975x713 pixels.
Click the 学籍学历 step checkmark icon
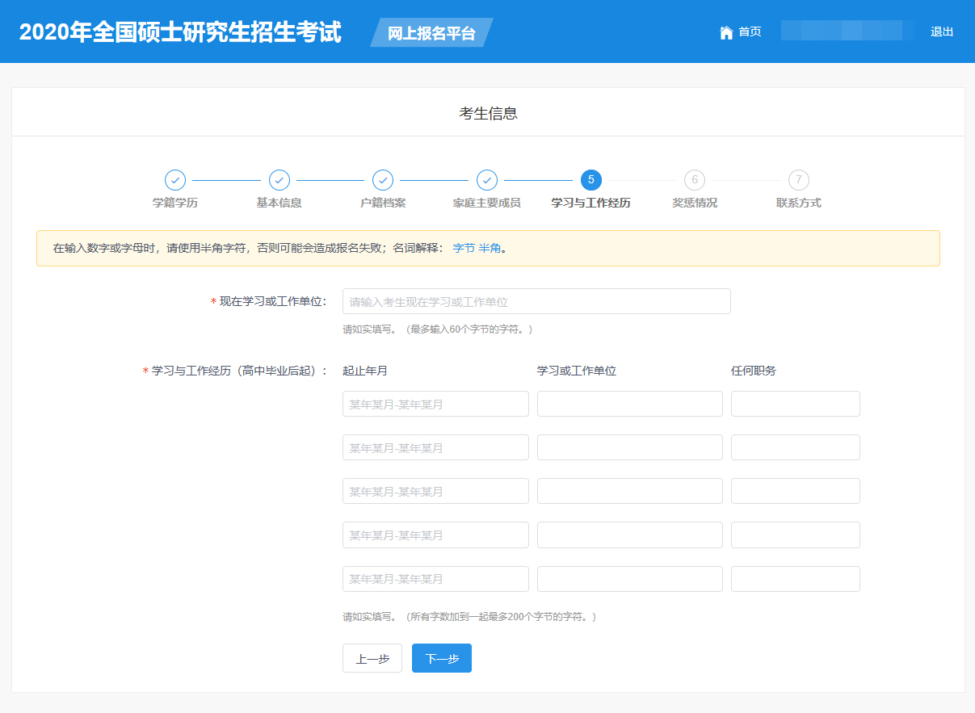(x=175, y=180)
